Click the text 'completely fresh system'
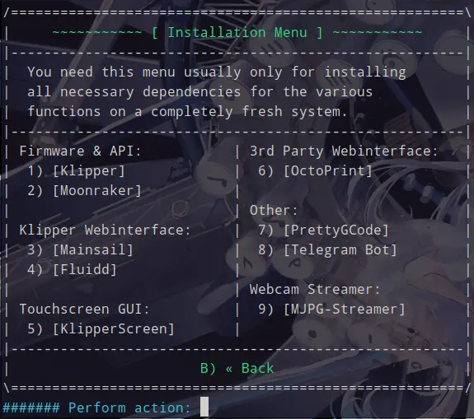This screenshot has width=474, height=419. pyautogui.click(x=249, y=112)
